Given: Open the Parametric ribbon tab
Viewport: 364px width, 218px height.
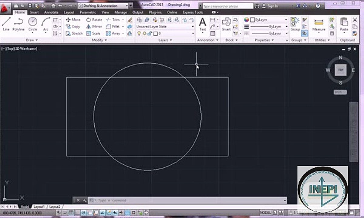Looking at the screenshot, I should click(x=88, y=12).
